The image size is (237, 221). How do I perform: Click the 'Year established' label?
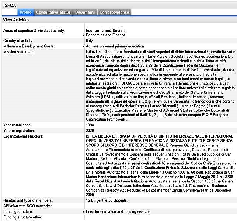click(x=17, y=125)
